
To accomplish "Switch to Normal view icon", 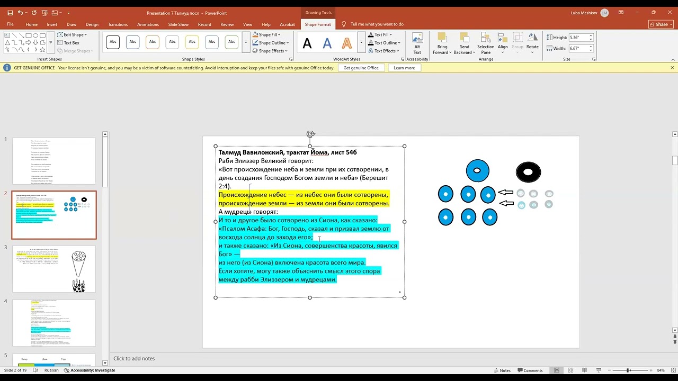I will (x=557, y=370).
